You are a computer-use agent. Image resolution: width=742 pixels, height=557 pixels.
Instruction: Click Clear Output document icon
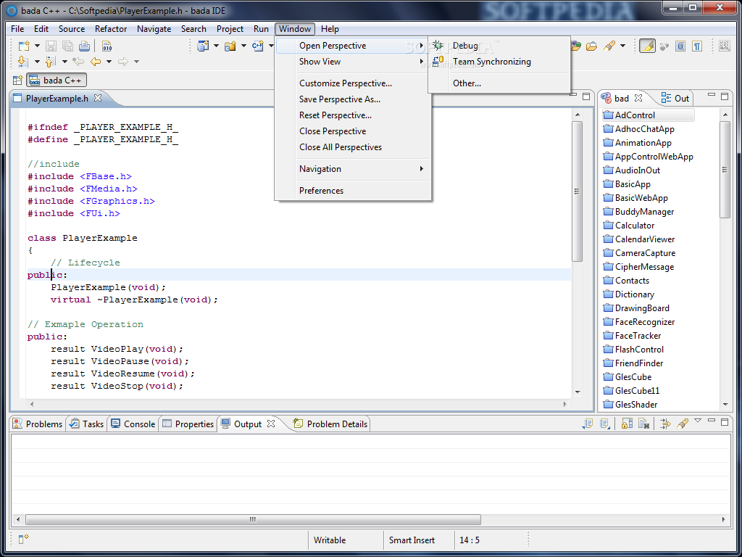[x=643, y=424]
